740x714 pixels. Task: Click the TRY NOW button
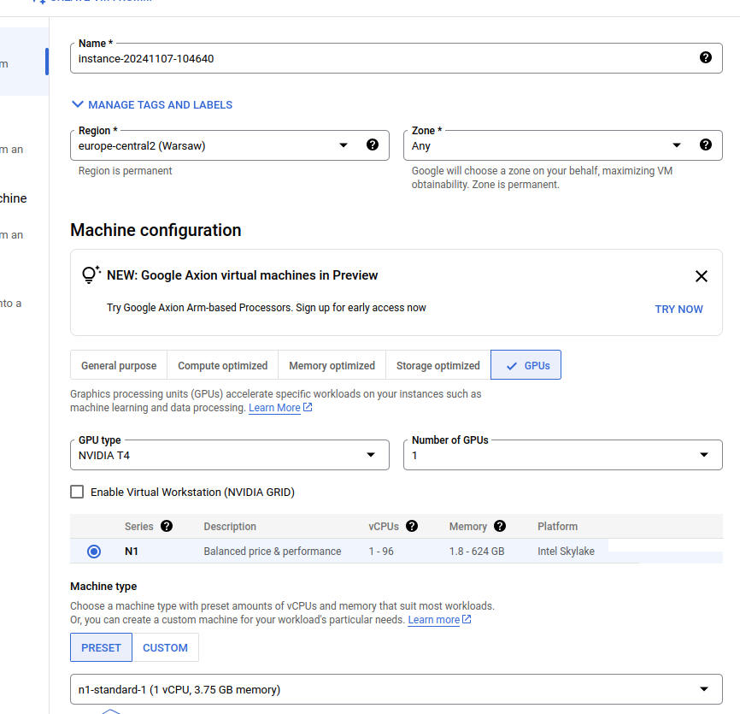click(678, 310)
